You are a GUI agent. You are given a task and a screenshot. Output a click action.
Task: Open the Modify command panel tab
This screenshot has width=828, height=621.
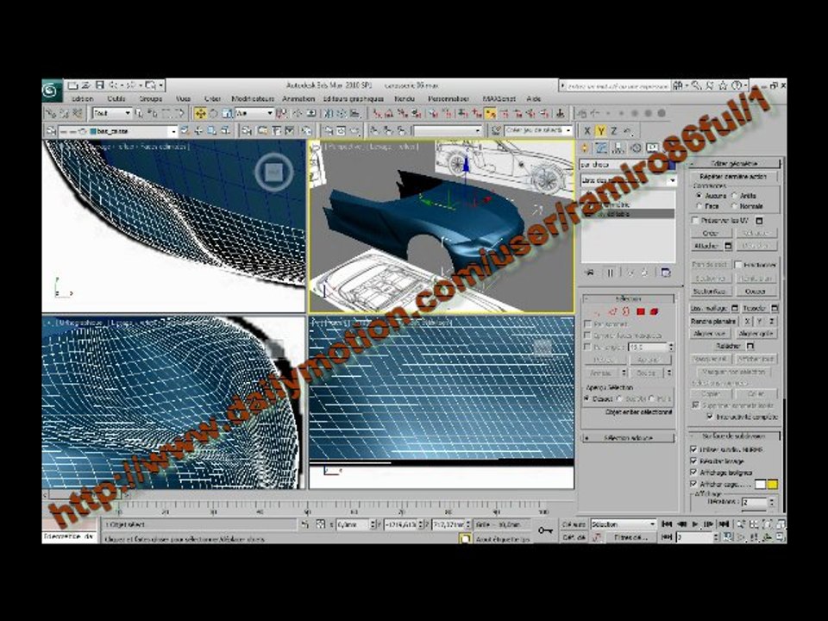(x=601, y=148)
